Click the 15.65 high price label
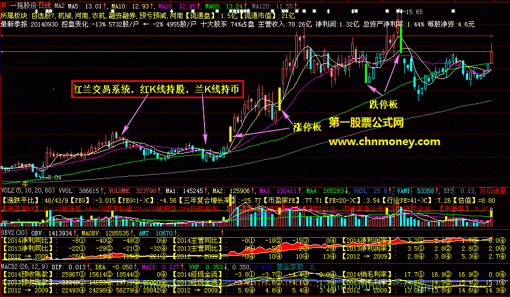Image resolution: width=510 pixels, height=297 pixels. click(x=415, y=12)
